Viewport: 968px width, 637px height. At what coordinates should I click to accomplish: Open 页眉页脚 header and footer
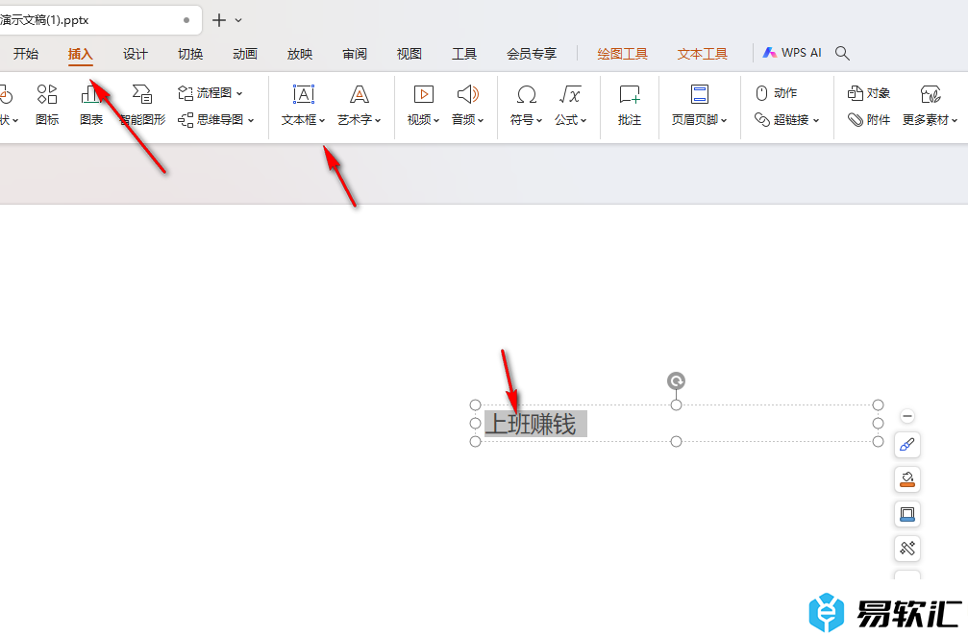pyautogui.click(x=700, y=105)
